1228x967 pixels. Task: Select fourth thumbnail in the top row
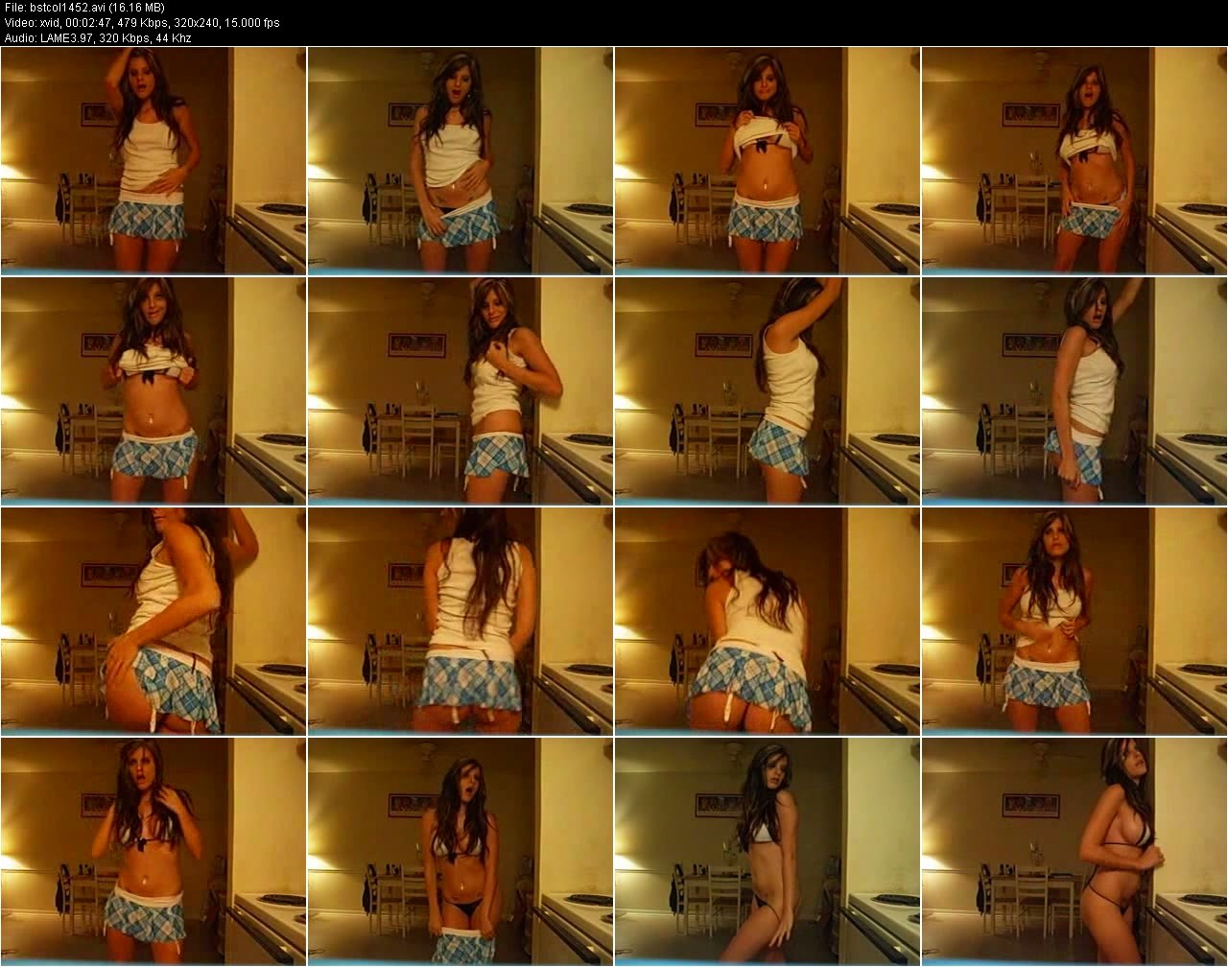coord(1074,161)
